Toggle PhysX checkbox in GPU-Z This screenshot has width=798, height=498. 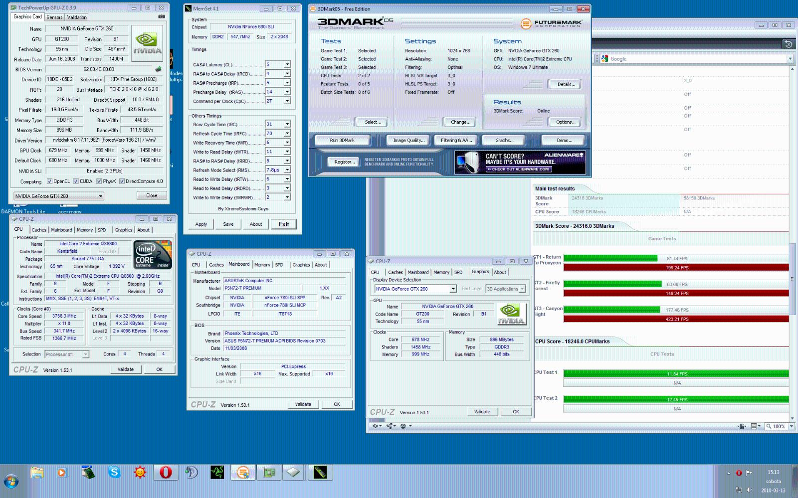point(99,181)
